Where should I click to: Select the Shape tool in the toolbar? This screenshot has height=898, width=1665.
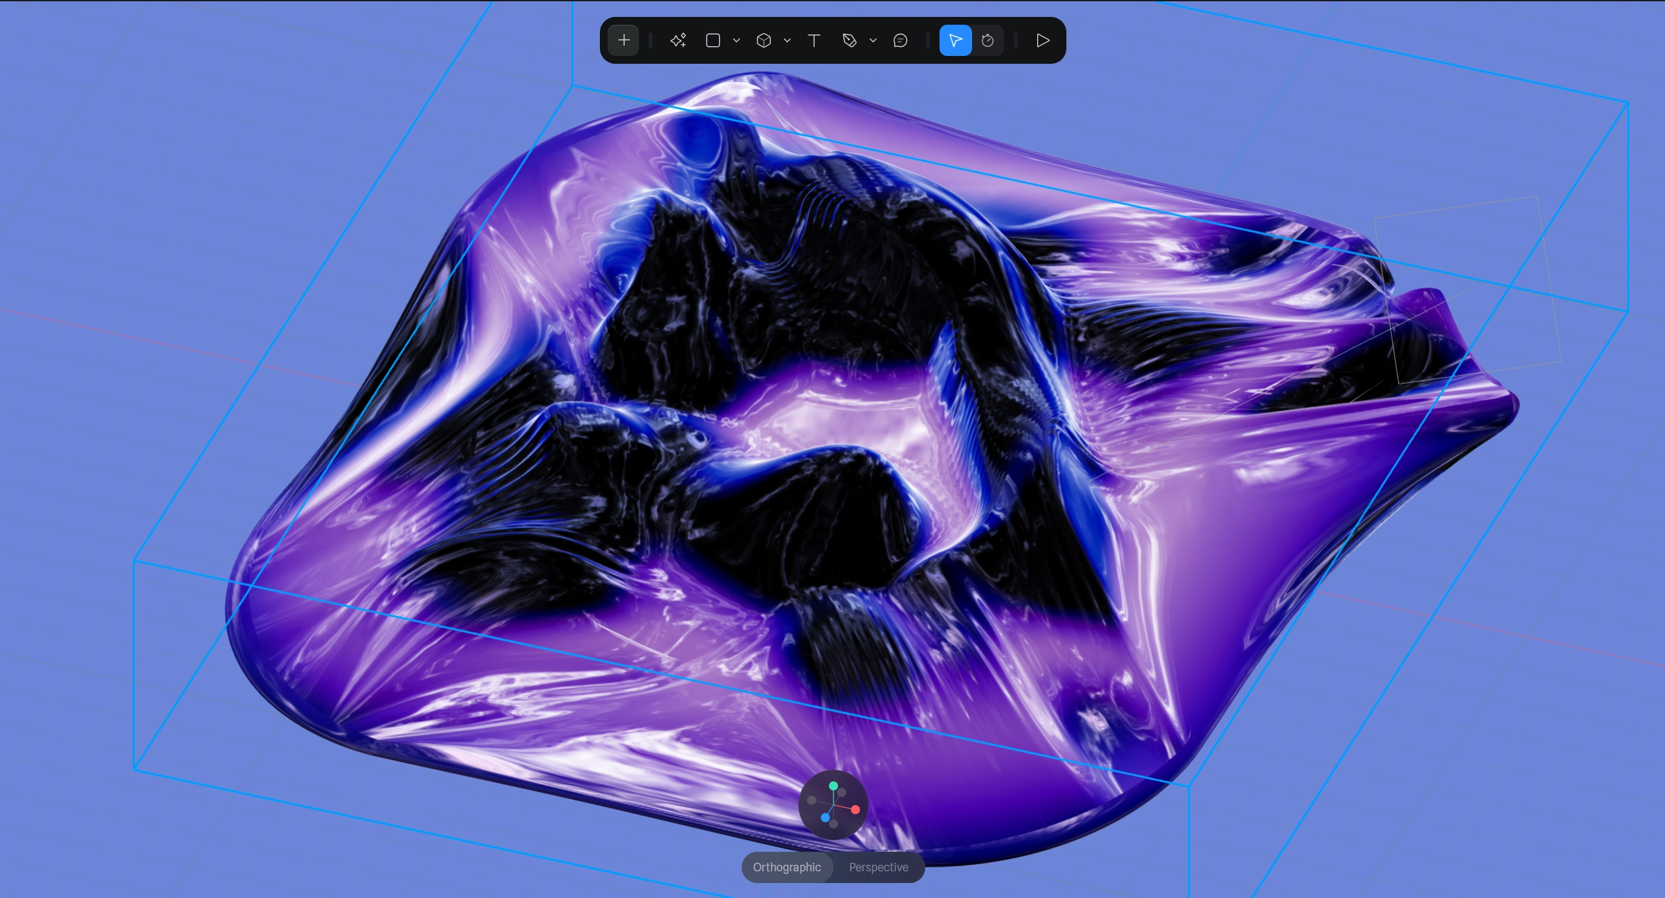click(714, 40)
